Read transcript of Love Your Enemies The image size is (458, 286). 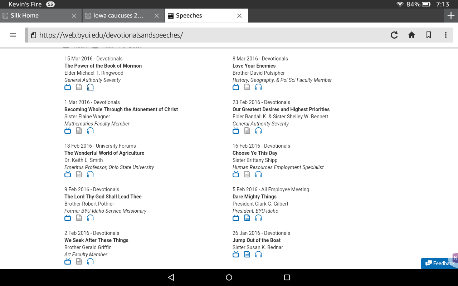pyautogui.click(x=247, y=87)
